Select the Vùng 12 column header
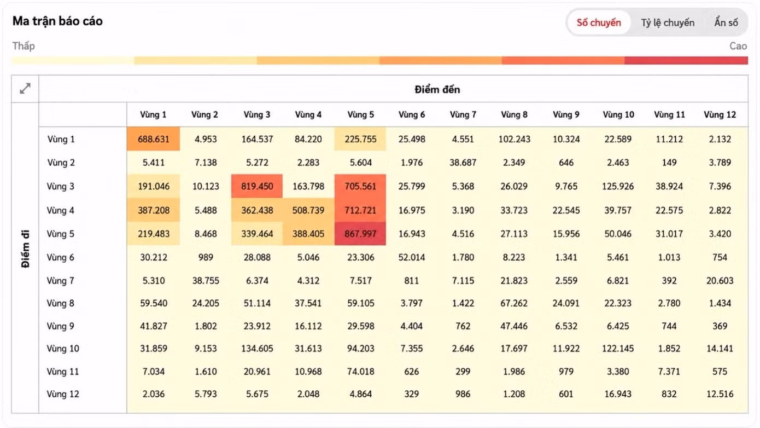 coord(720,114)
